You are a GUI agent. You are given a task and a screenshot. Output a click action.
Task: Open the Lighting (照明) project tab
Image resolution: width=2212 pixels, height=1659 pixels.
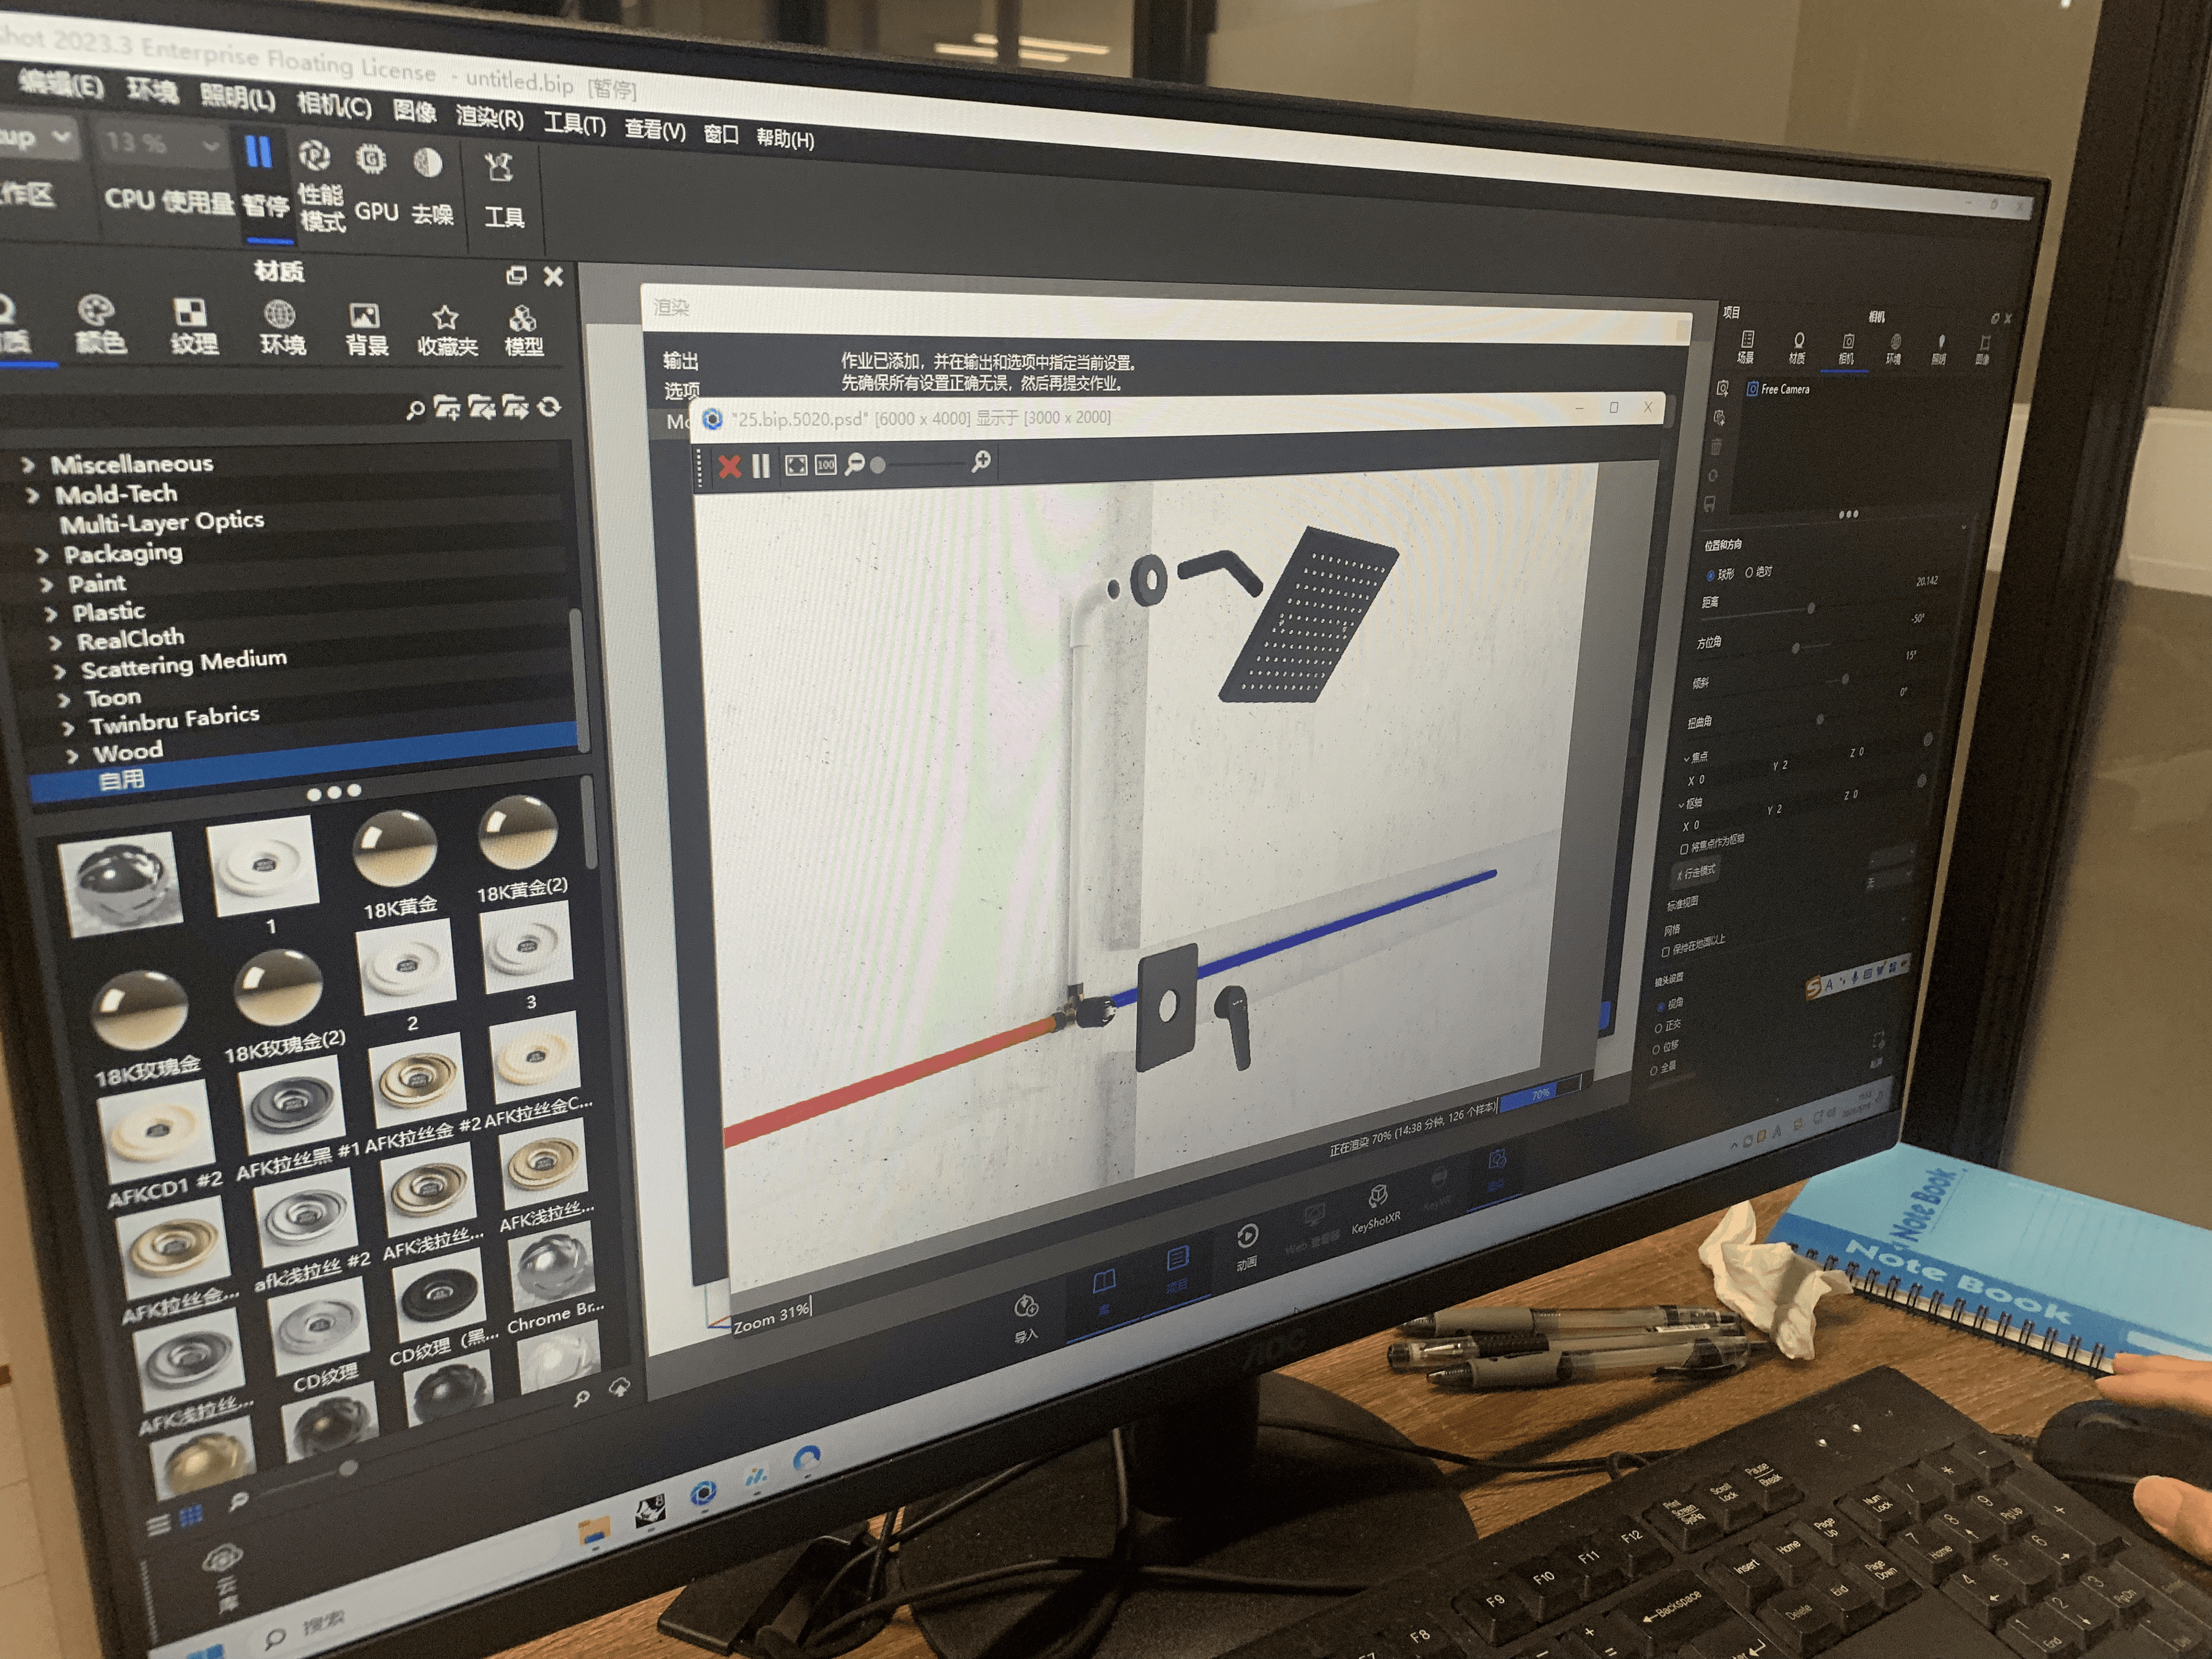click(1939, 351)
